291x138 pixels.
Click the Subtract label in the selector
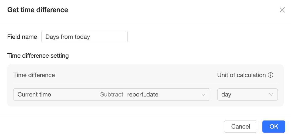point(112,95)
